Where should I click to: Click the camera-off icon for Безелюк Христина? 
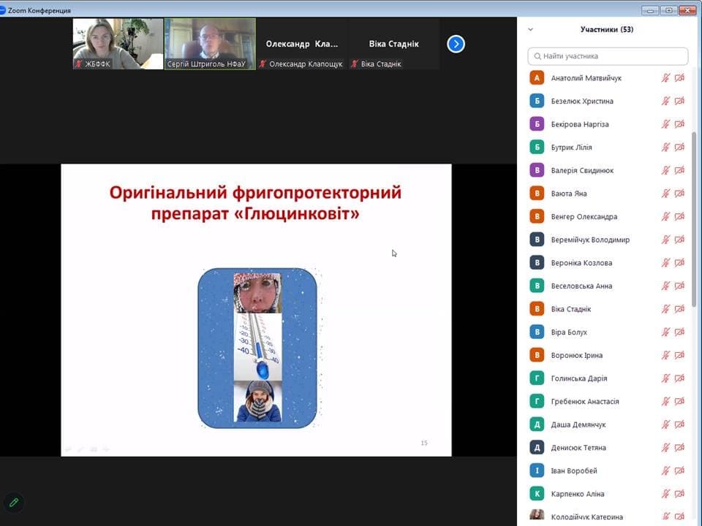(679, 101)
